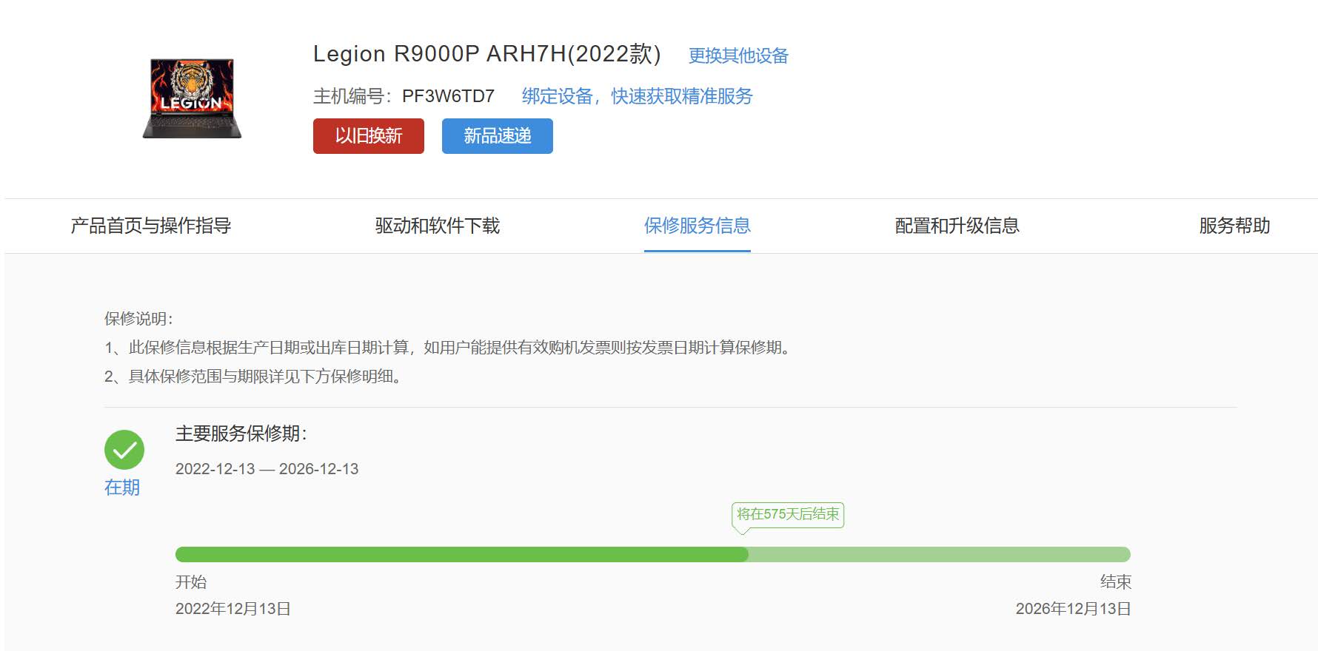1318x651 pixels.
Task: Click the Legion R9000P ARH7H(2022款) title
Action: pyautogui.click(x=487, y=54)
